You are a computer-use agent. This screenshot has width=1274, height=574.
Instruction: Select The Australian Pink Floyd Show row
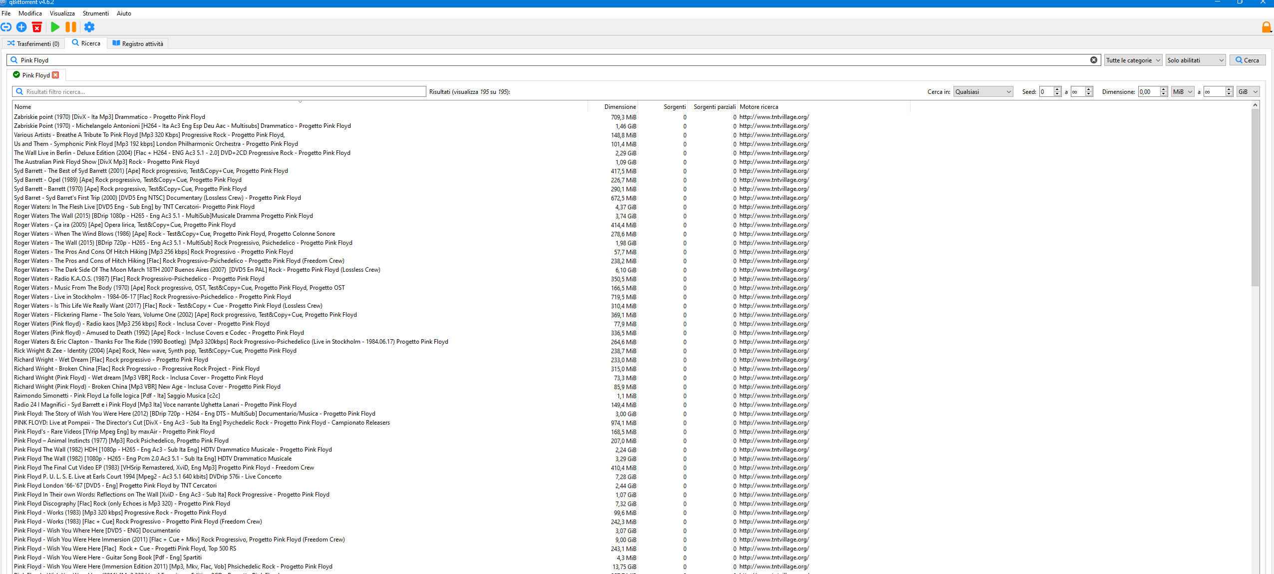click(462, 162)
